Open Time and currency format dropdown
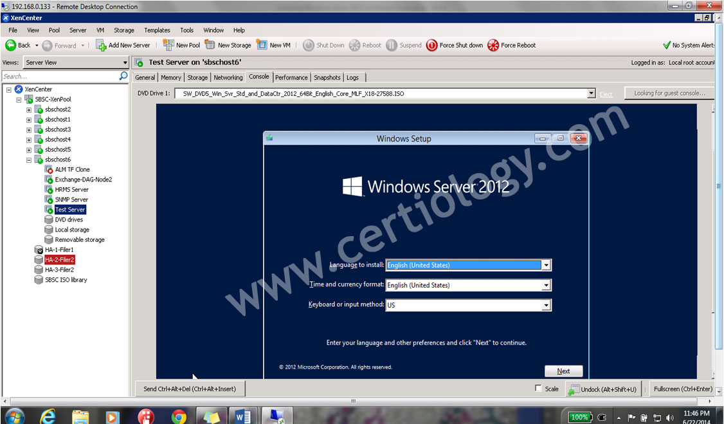724x424 pixels. (547, 285)
